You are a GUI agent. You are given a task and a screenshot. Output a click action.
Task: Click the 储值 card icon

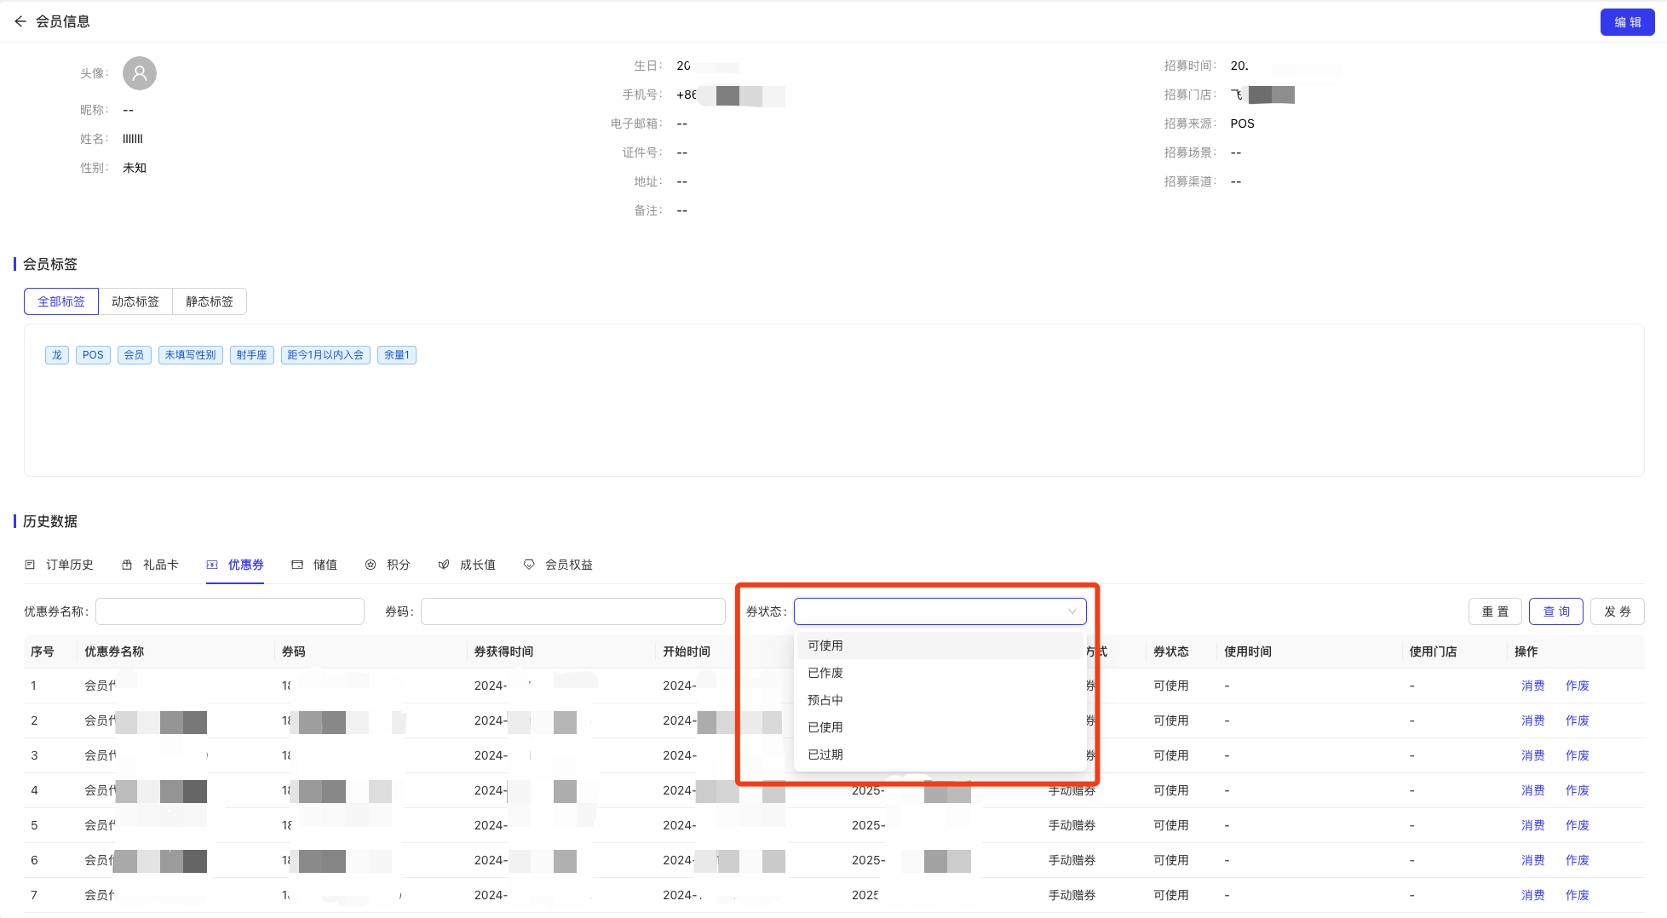[x=297, y=565]
